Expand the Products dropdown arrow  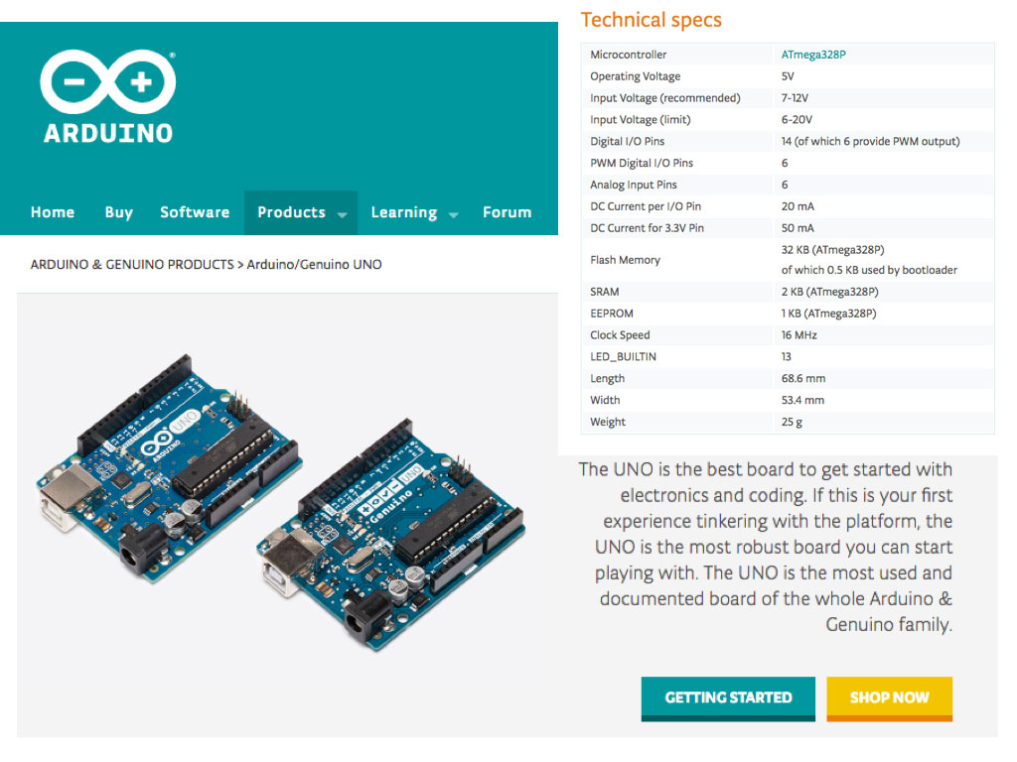(x=343, y=214)
